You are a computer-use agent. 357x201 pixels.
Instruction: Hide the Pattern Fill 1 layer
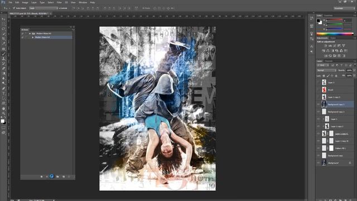point(319,148)
